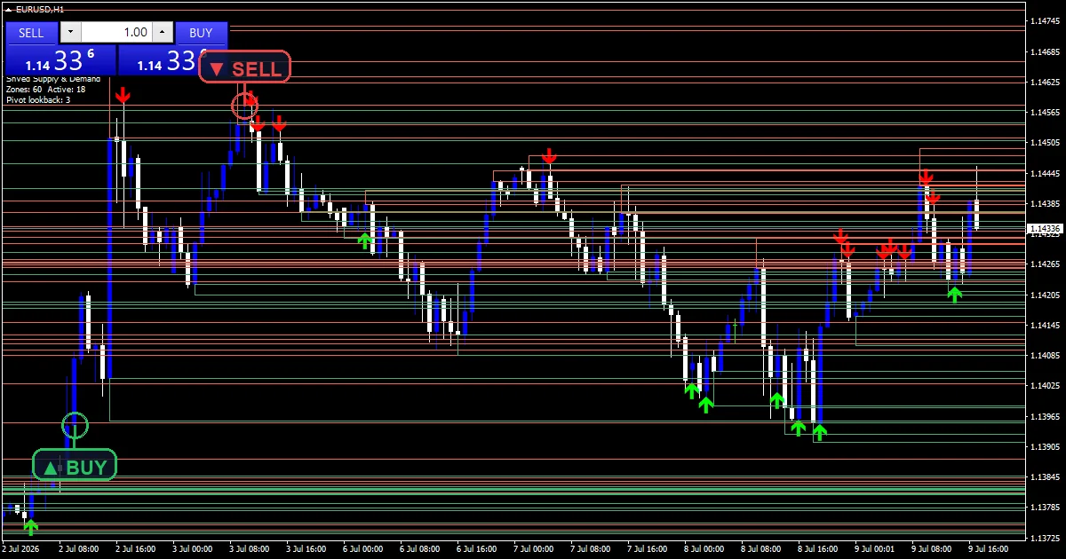Click the current price label 1.14336
Viewport: 1066px width, 559px height.
(x=1044, y=229)
